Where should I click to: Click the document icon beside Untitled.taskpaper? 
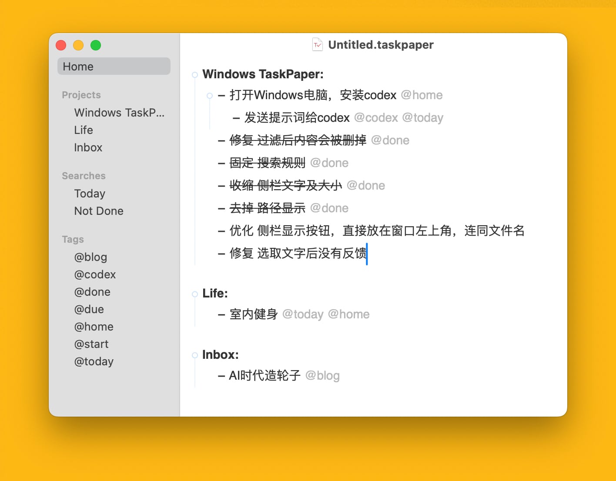318,45
